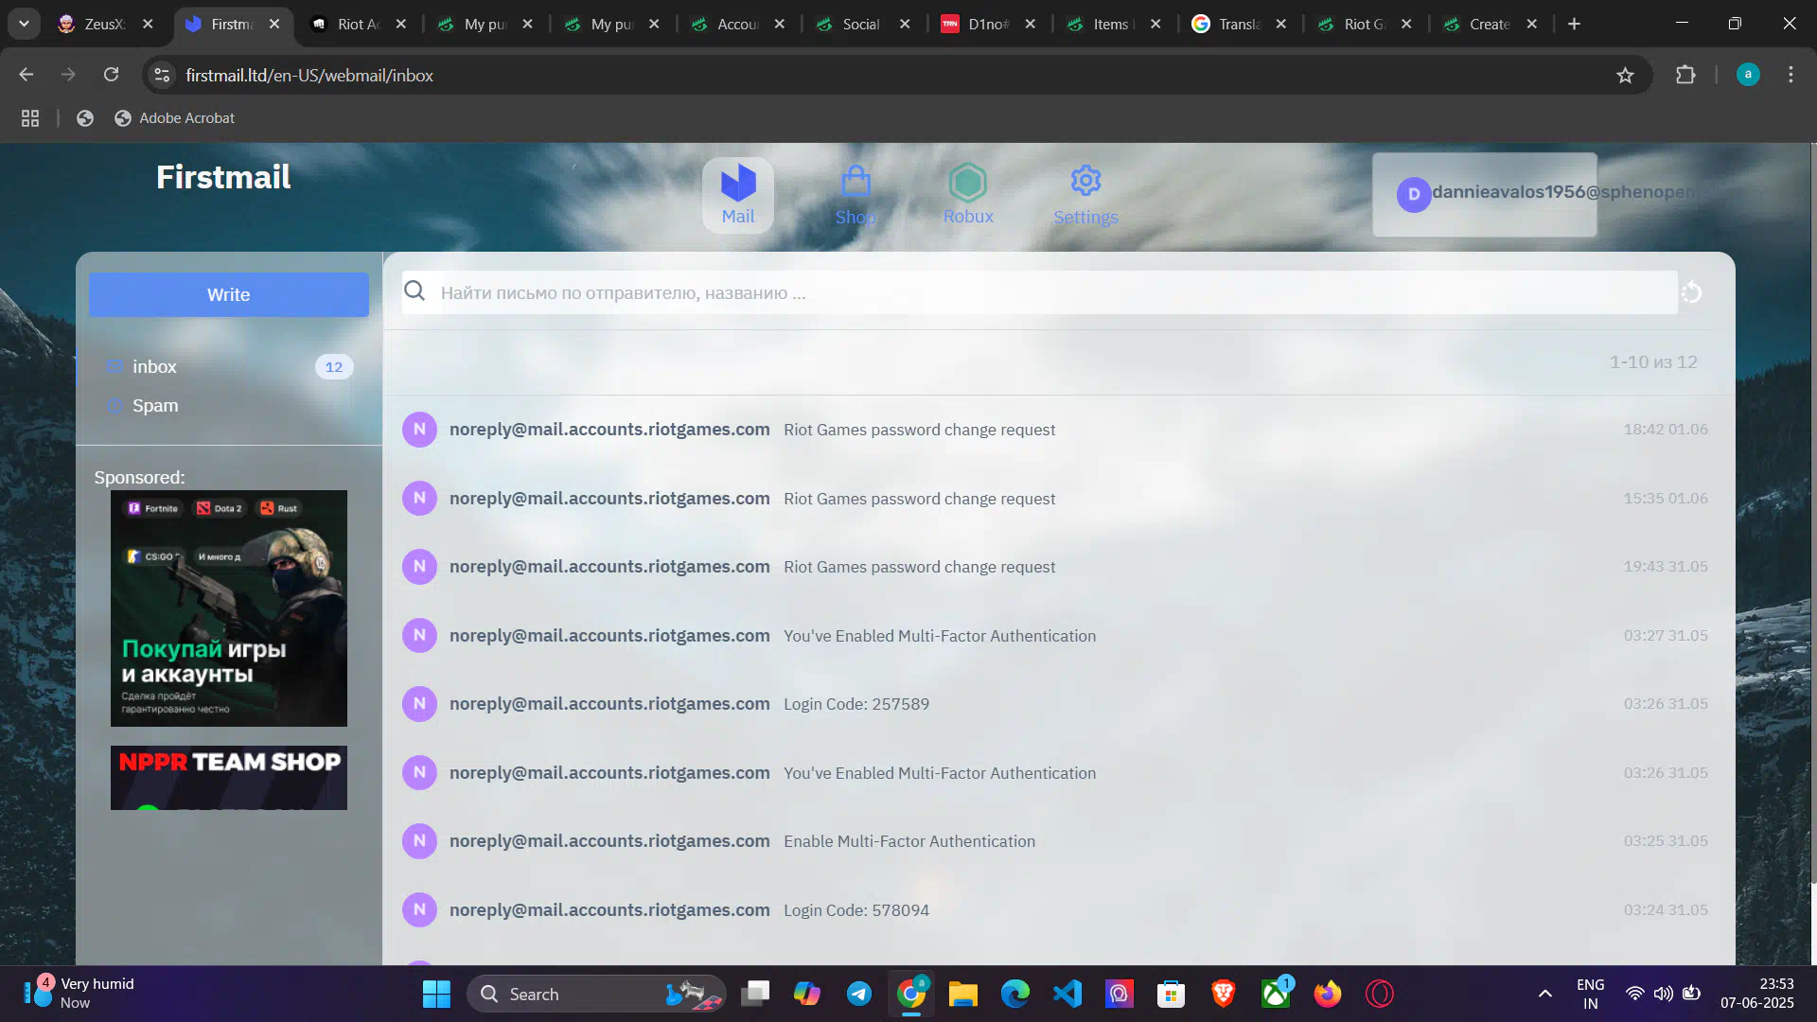Click the Windows taskbar Search box

[596, 994]
